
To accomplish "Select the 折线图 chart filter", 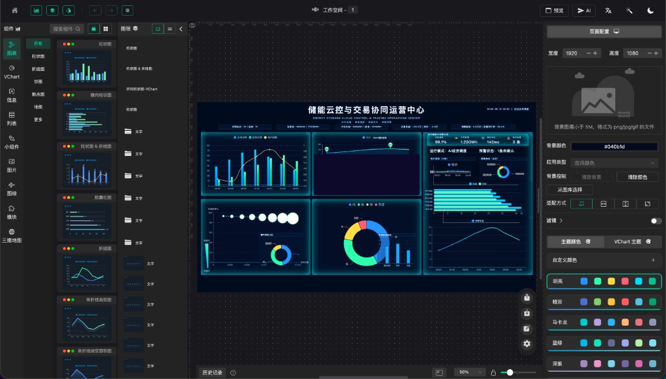I will pos(38,69).
